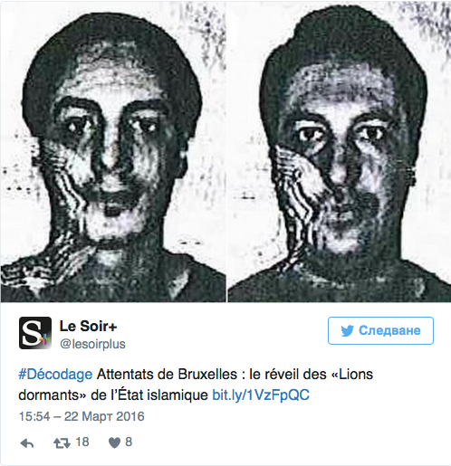Image resolution: width=451 pixels, height=466 pixels.
Task: Click the 'Attentats de Bruxelles' tweet text
Action: (167, 375)
